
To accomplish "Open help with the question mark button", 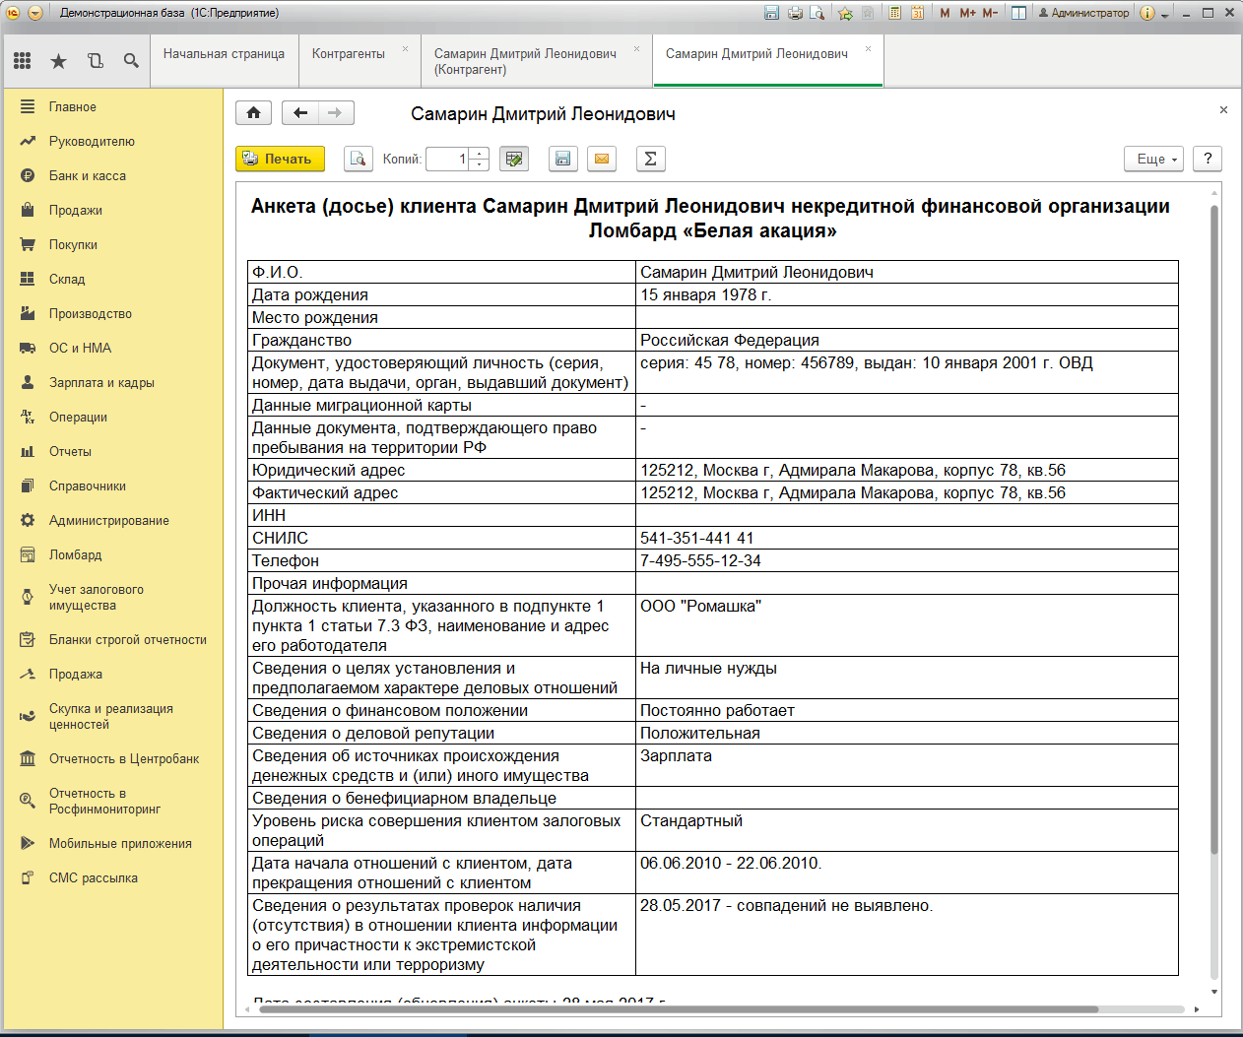I will pyautogui.click(x=1208, y=159).
